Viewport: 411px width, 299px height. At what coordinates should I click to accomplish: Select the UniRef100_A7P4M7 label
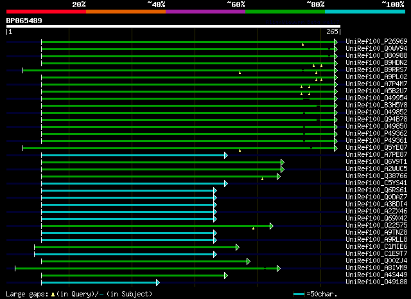[x=376, y=84]
